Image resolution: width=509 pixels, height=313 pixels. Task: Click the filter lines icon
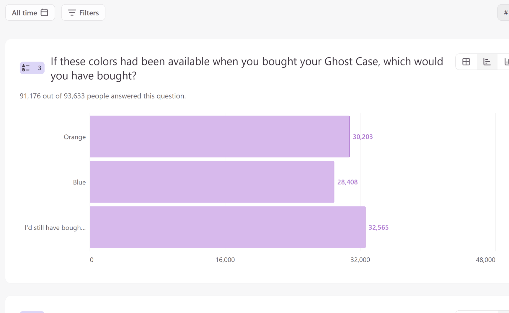coord(72,13)
